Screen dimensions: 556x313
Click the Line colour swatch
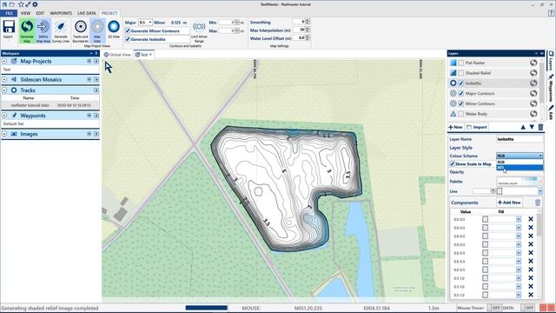(500, 191)
